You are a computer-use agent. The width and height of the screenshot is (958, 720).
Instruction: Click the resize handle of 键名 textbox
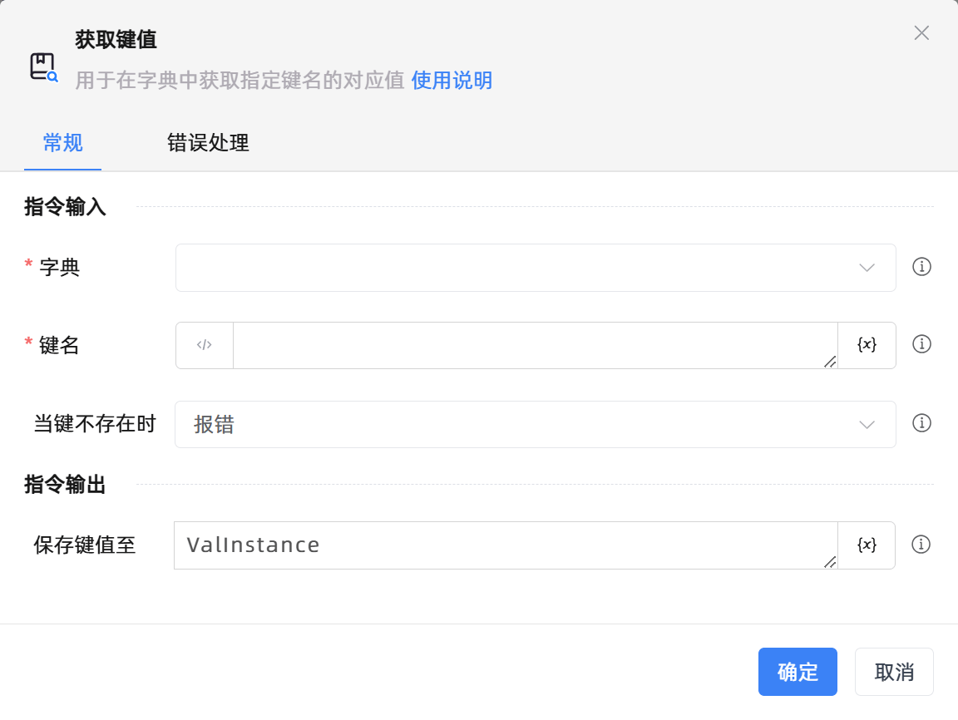click(829, 362)
